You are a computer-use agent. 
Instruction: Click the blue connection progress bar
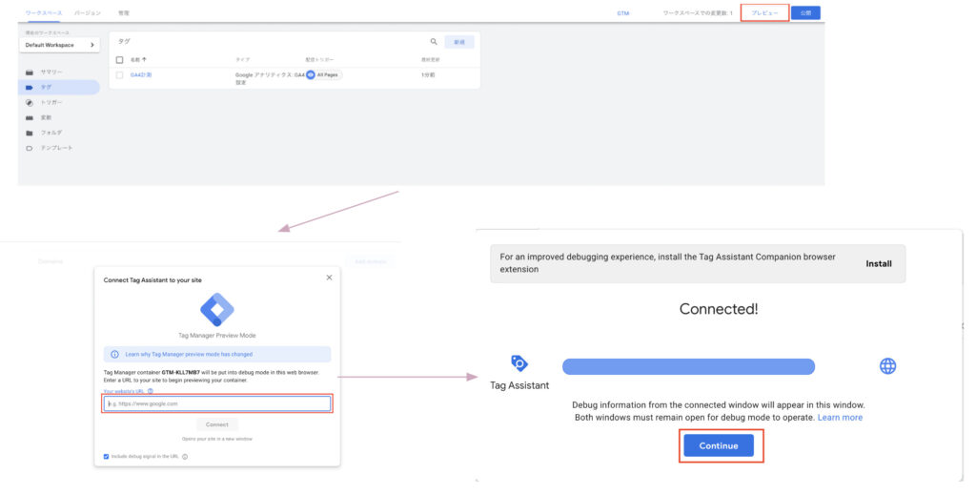tap(688, 366)
